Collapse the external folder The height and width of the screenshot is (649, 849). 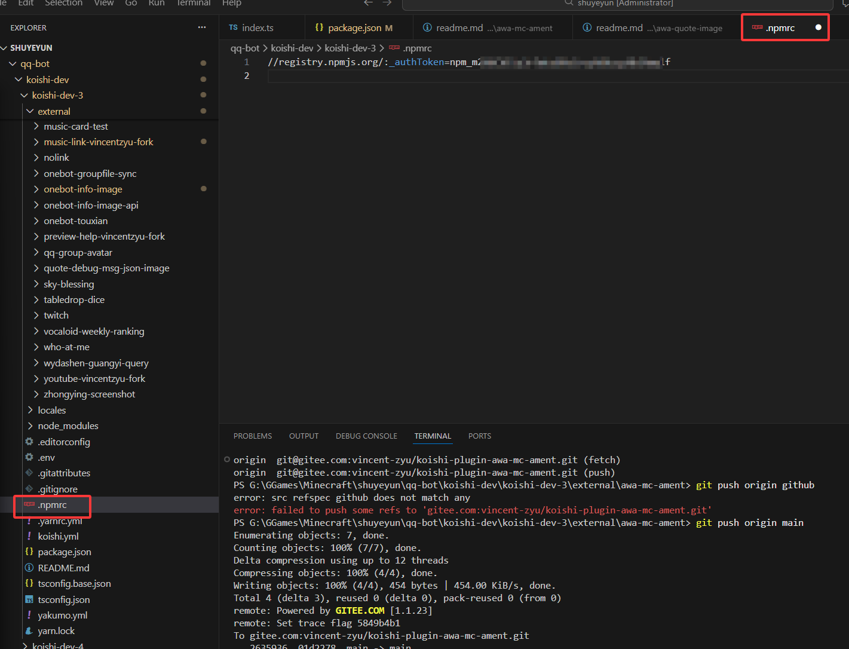coord(54,111)
